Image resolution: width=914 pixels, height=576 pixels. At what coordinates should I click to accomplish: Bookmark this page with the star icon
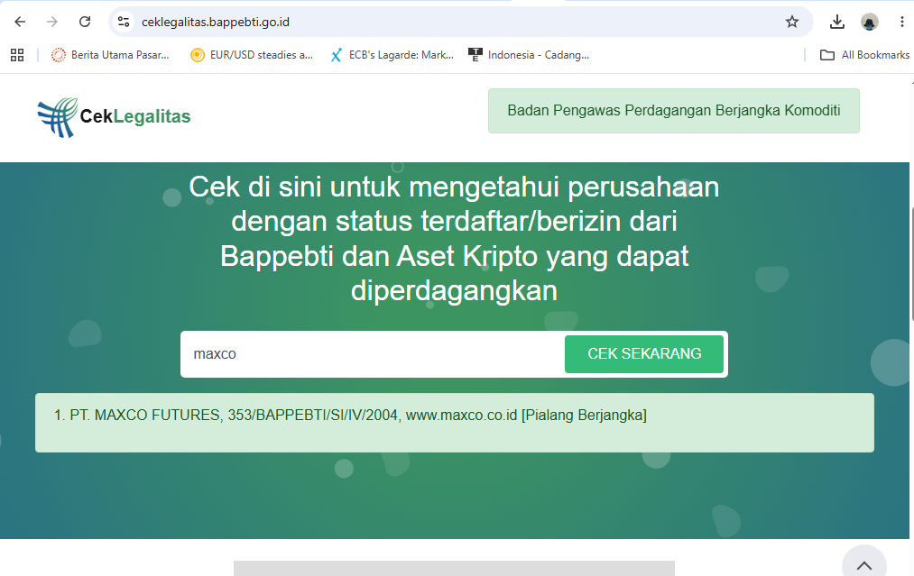click(x=791, y=23)
